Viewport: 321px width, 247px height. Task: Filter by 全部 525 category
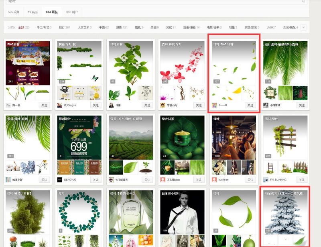click(24, 27)
